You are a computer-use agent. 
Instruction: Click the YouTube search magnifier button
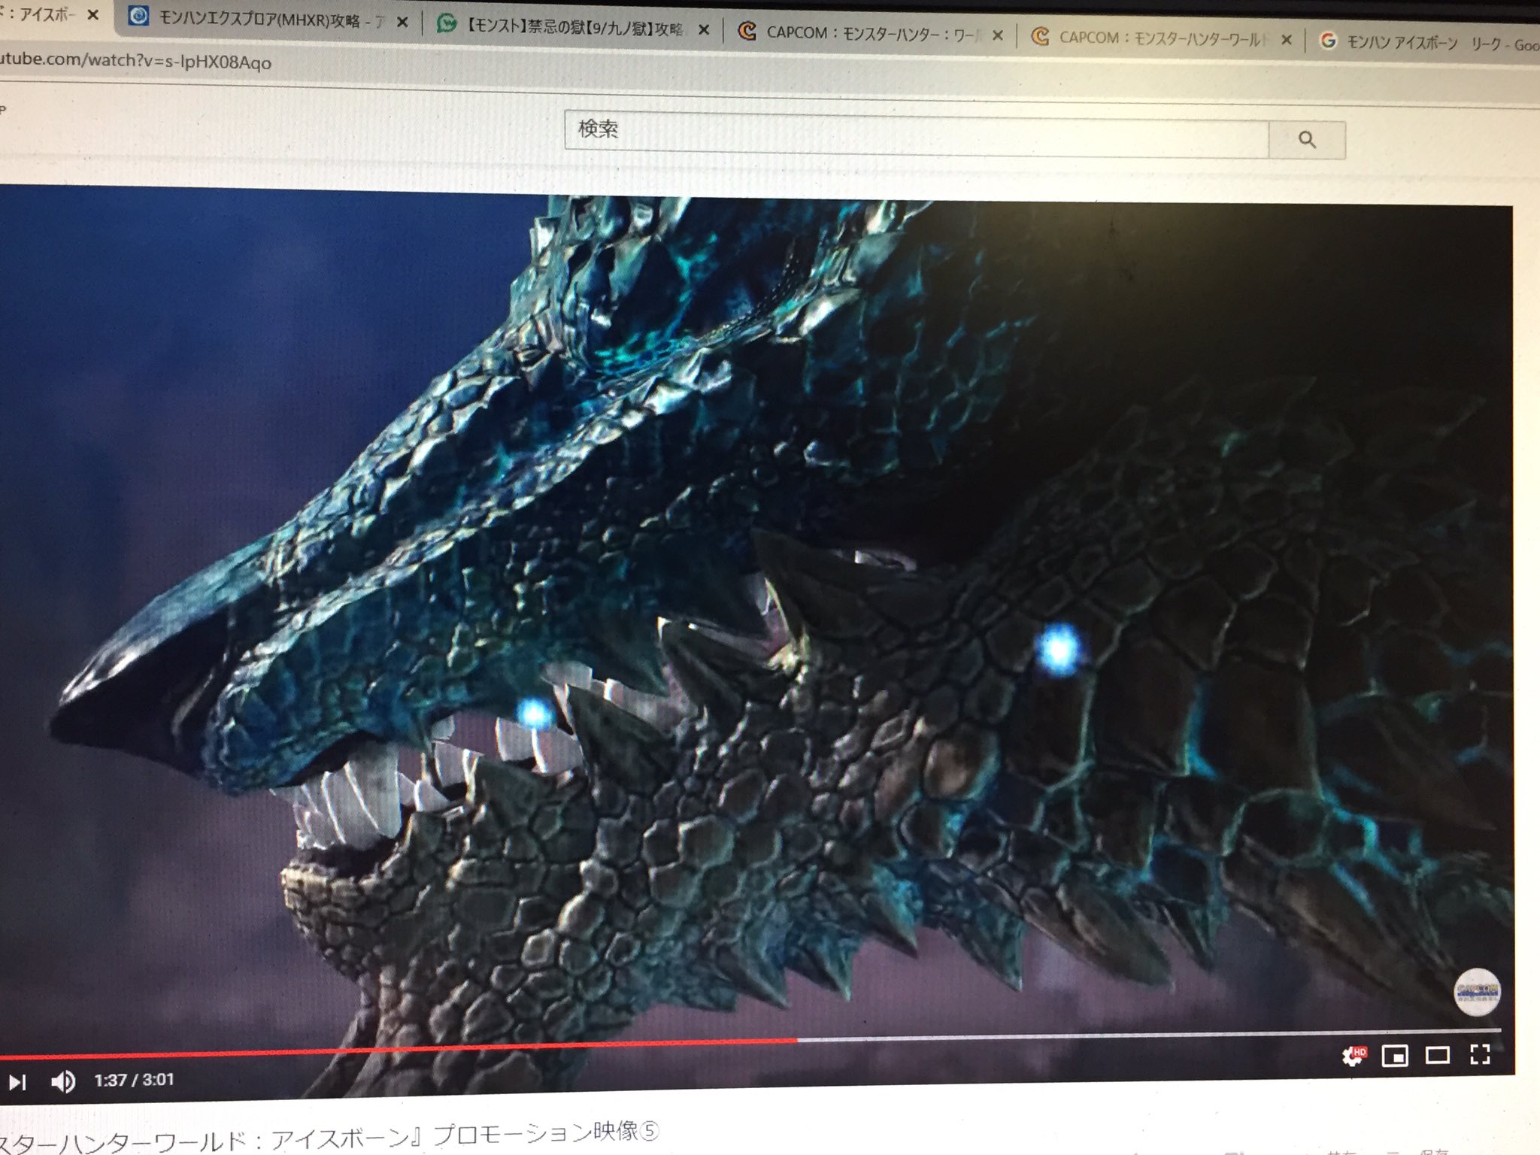1306,140
